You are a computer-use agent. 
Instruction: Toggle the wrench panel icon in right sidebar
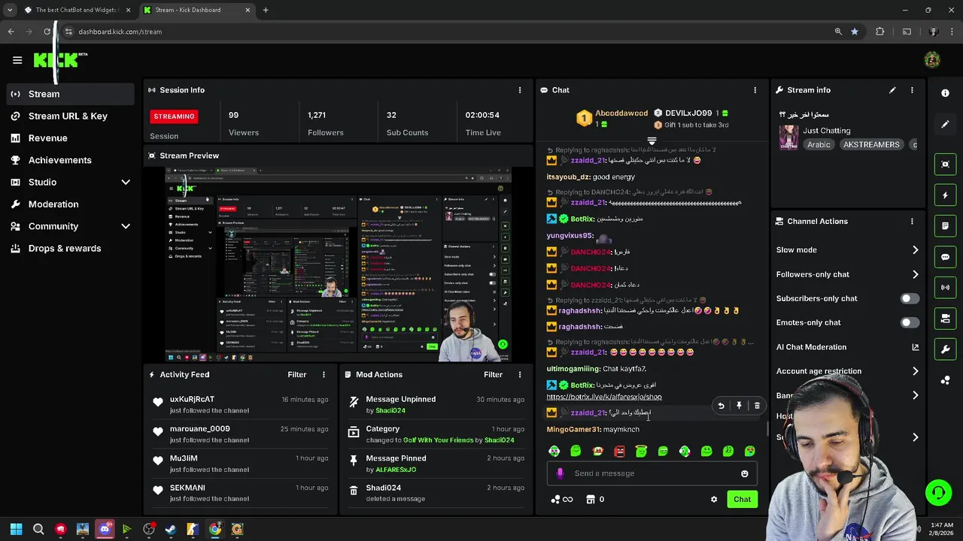pyautogui.click(x=945, y=349)
